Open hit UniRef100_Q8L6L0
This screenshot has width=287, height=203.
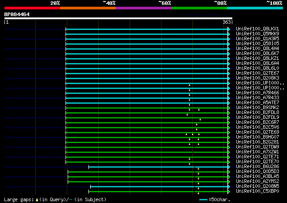[x=257, y=68]
